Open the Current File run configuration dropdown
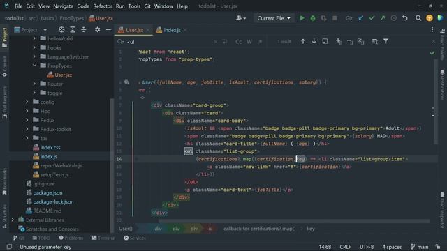 click(x=274, y=18)
